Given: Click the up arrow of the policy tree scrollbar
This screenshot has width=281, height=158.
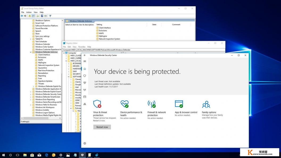Looking at the screenshot, I should click(62, 20).
